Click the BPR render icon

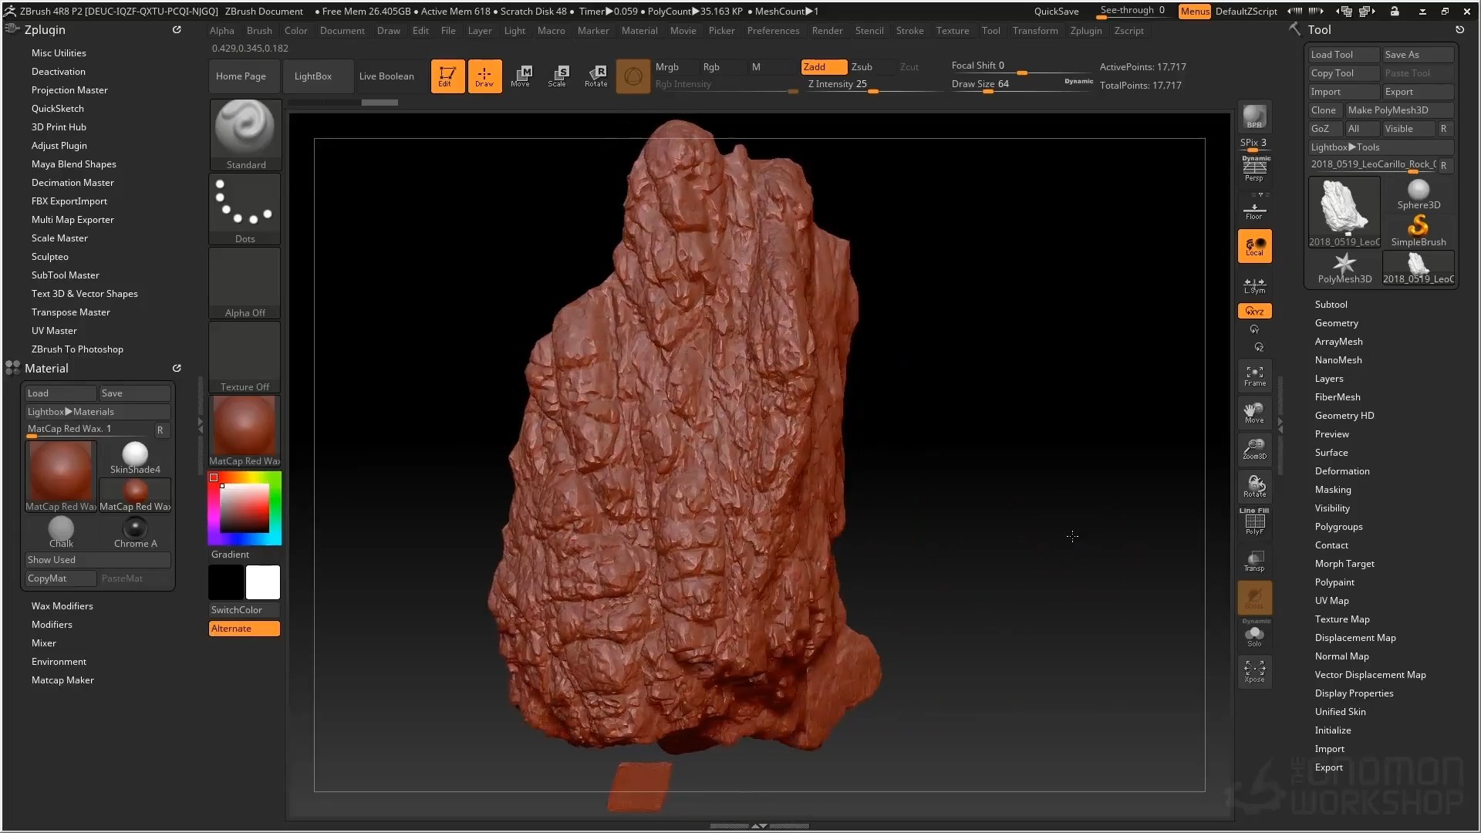1254,117
